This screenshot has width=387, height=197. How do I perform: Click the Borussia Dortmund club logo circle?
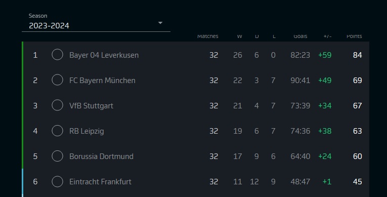tap(57, 156)
